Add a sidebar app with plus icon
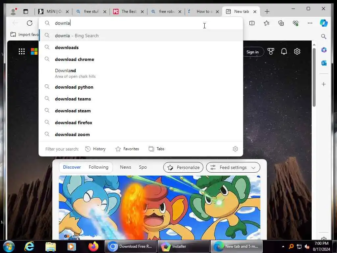The height and width of the screenshot is (253, 337). click(x=324, y=84)
